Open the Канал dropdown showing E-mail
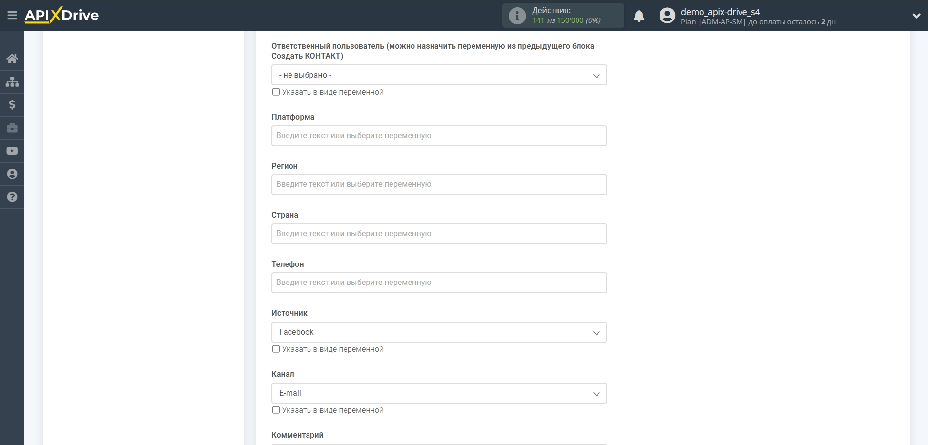Screen dimensions: 928x445 (x=439, y=393)
